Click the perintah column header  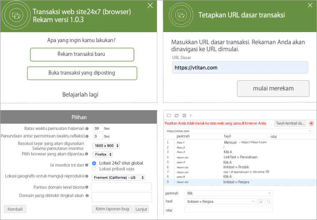(183, 136)
